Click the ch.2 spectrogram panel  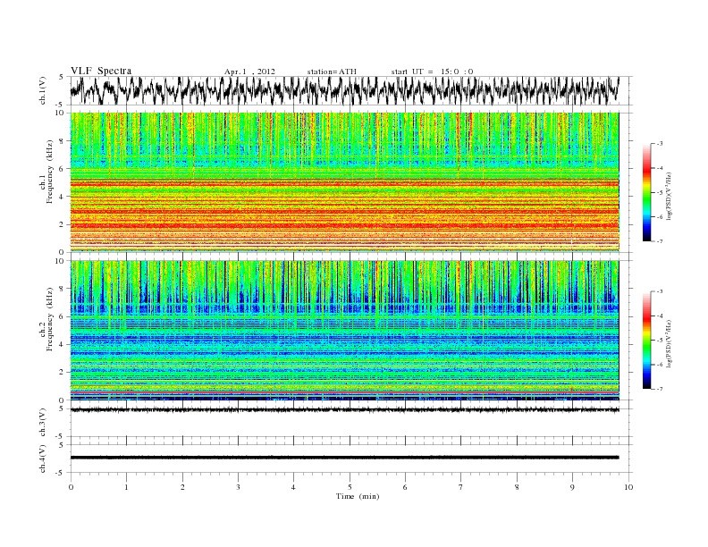pos(344,331)
